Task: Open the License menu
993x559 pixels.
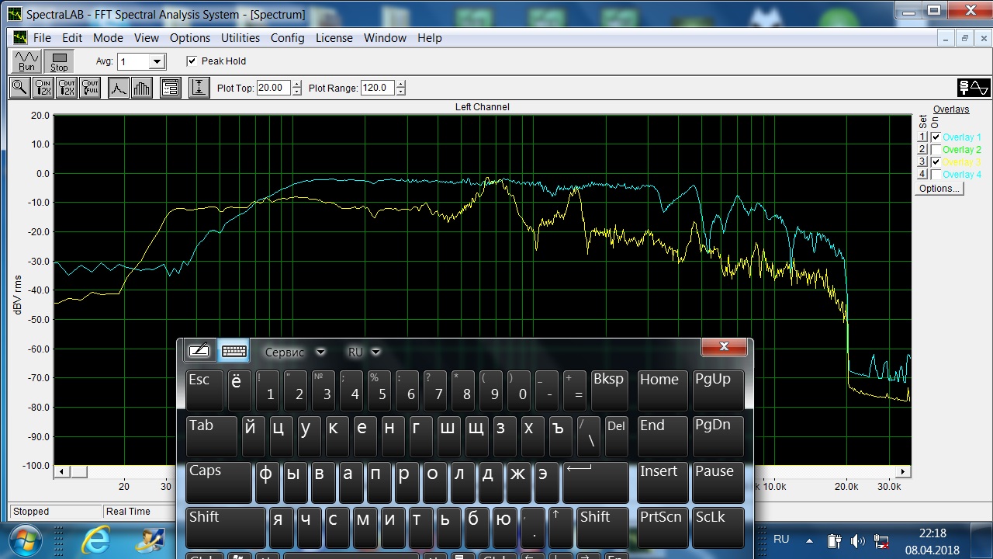Action: pyautogui.click(x=334, y=38)
